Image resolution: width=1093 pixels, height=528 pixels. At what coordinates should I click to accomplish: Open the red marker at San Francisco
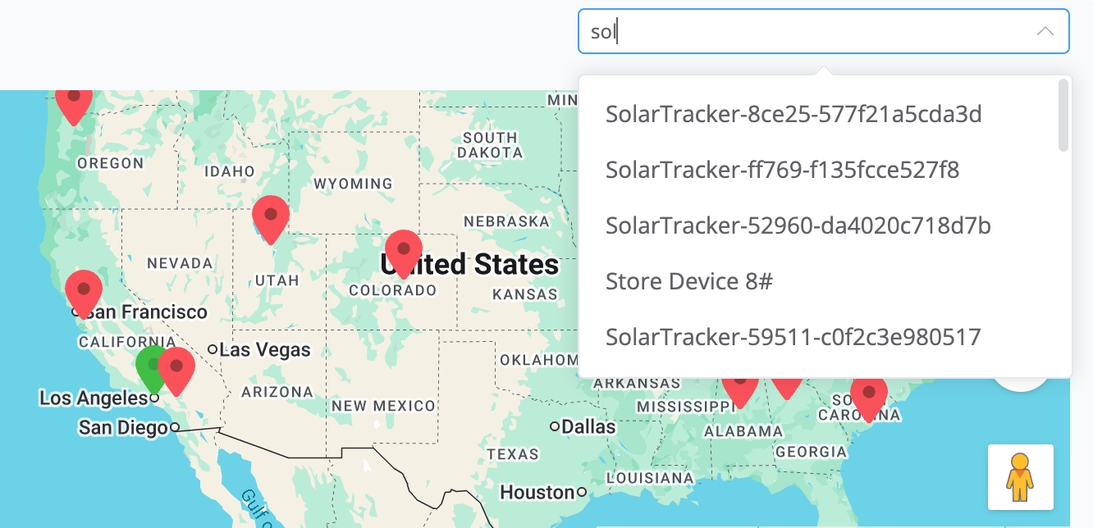(83, 289)
